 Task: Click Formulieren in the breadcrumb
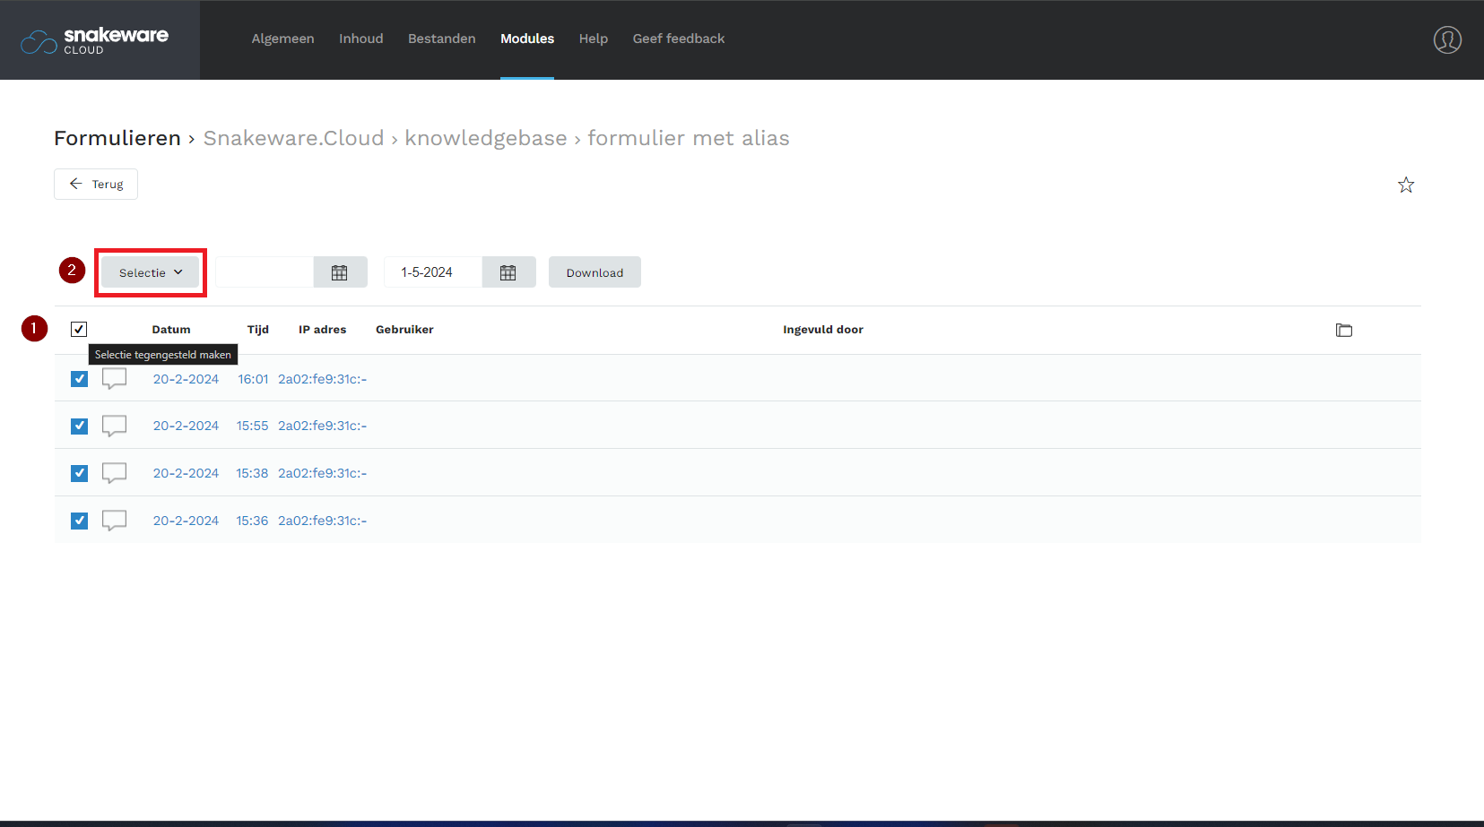coord(117,138)
